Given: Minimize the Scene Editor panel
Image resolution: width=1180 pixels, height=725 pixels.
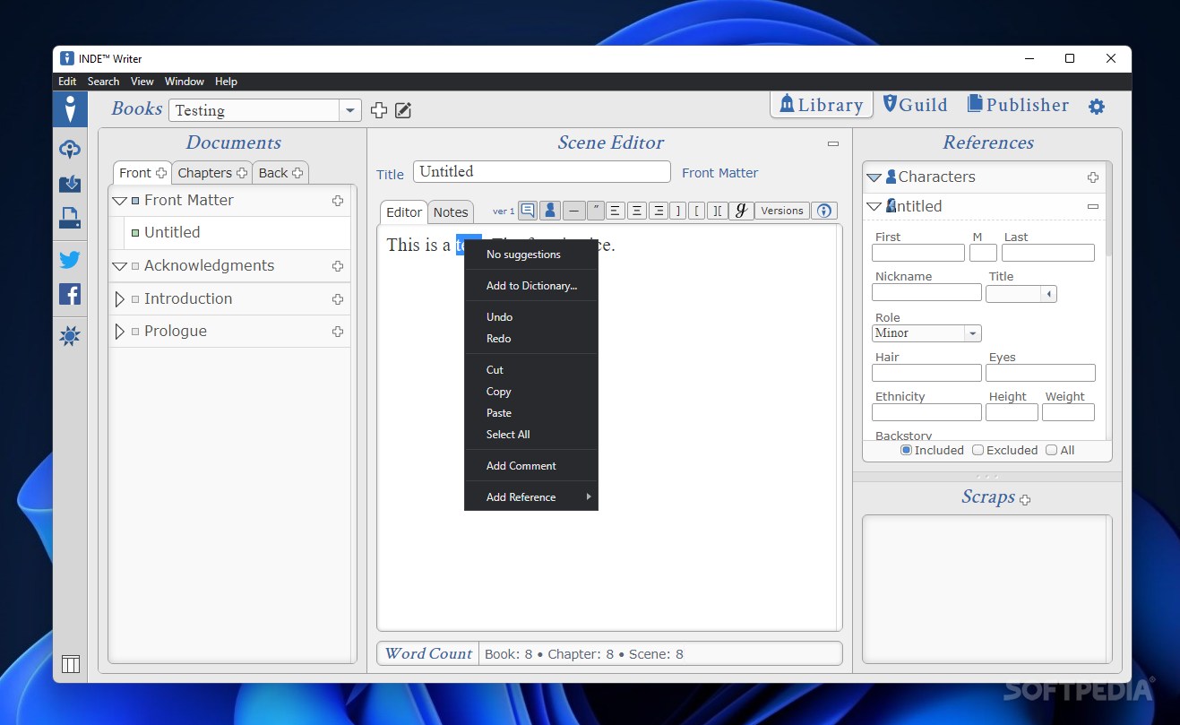Looking at the screenshot, I should (833, 143).
